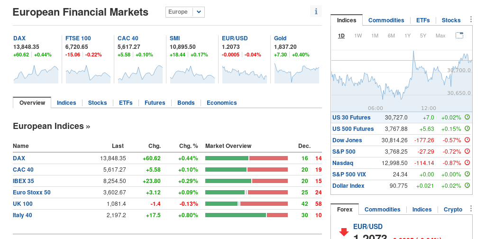
Task: Open FTSE 100 ticker link
Action: [x=78, y=38]
